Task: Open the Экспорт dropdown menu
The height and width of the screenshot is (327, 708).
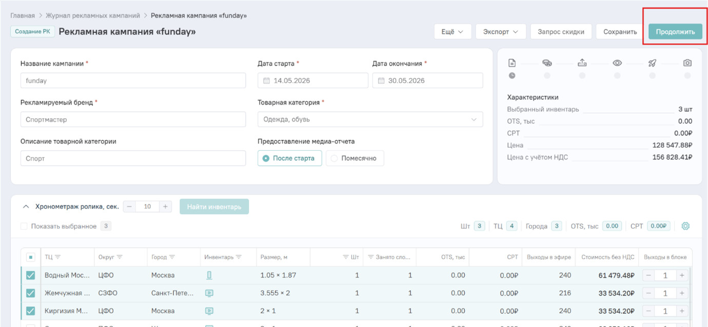Action: click(x=501, y=32)
